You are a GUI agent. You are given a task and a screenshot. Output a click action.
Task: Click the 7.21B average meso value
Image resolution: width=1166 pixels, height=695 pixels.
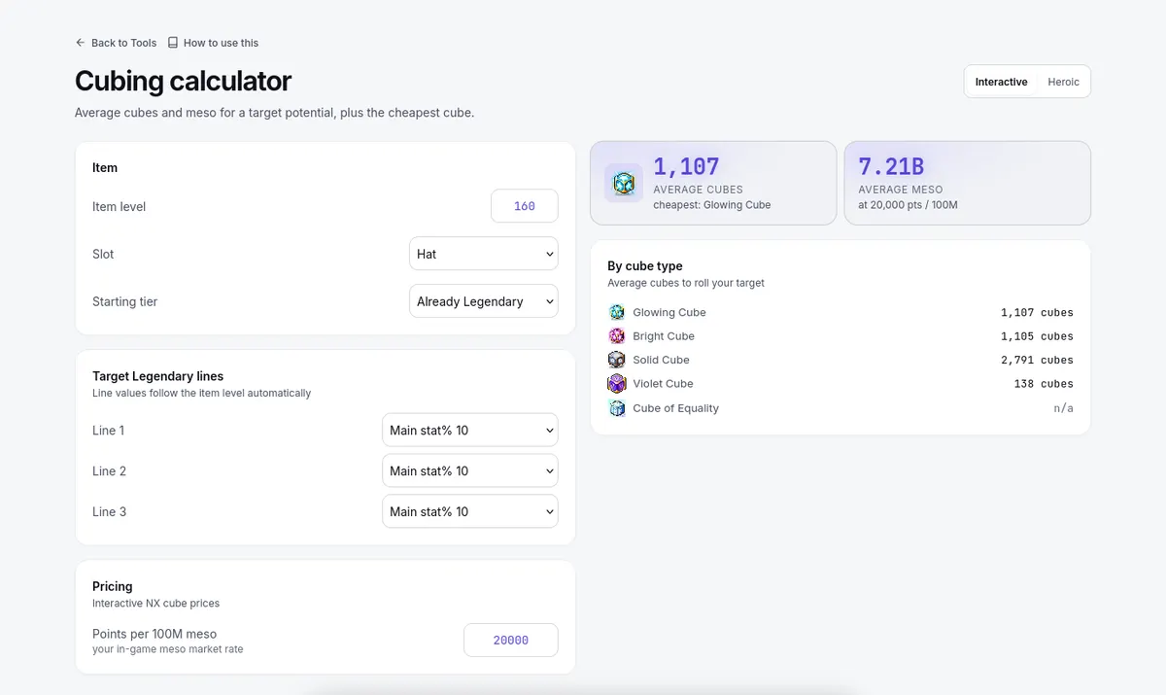(891, 167)
